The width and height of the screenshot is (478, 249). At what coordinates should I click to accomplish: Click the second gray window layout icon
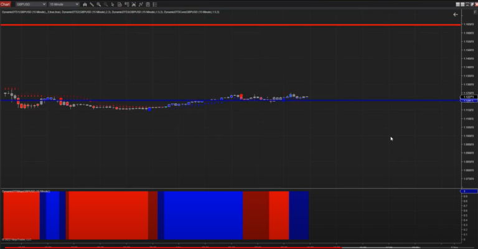click(x=462, y=4)
